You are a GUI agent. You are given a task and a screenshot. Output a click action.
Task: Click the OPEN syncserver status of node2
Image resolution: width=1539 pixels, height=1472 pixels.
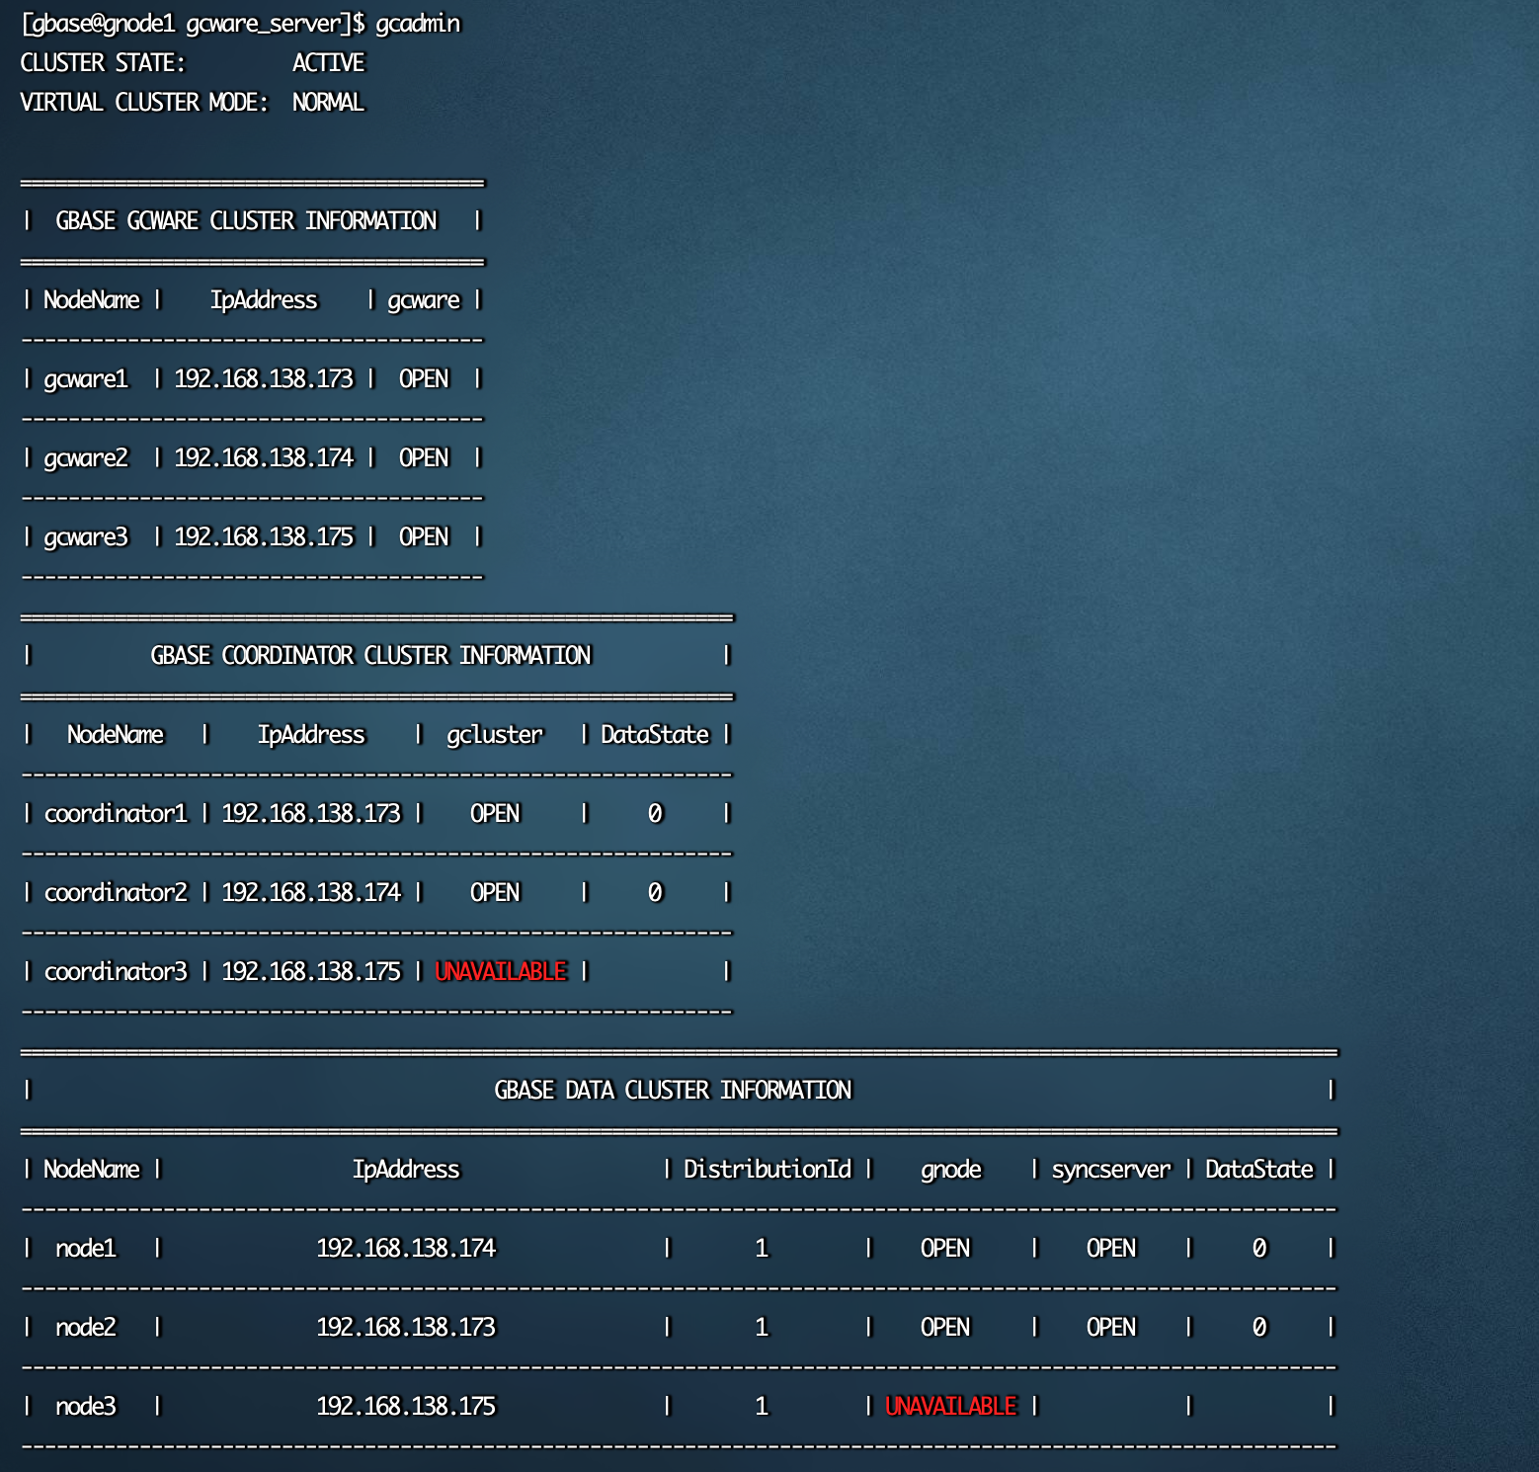(1111, 1328)
